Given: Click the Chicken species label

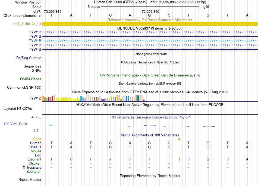Looking at the screenshot, I should click(35, 163).
